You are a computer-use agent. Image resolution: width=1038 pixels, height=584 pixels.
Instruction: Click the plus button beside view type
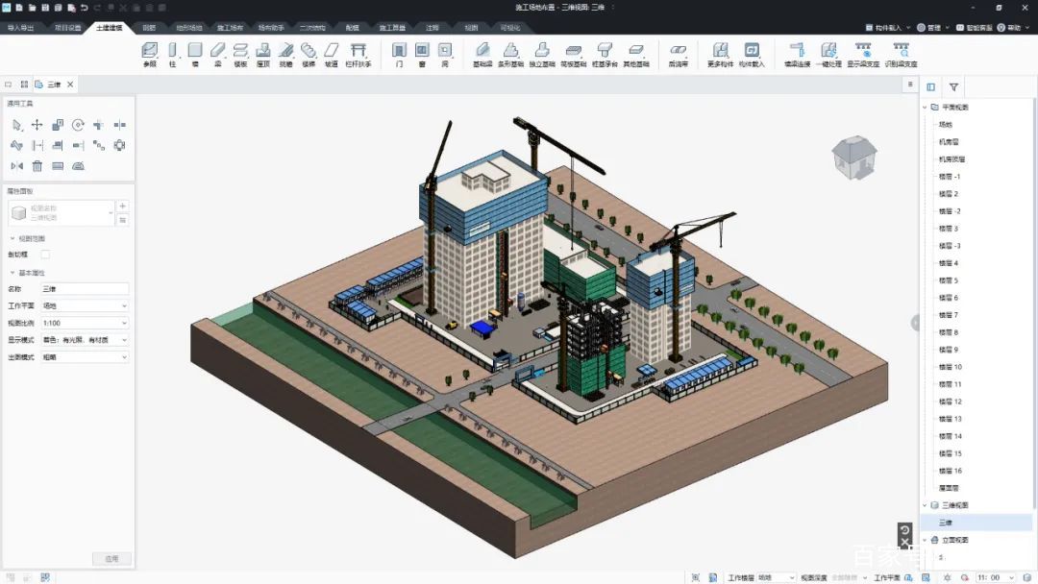(x=122, y=207)
